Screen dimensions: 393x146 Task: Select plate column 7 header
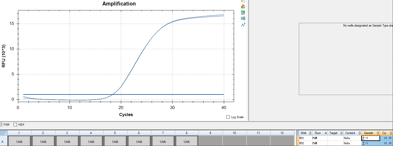[x=163, y=133]
